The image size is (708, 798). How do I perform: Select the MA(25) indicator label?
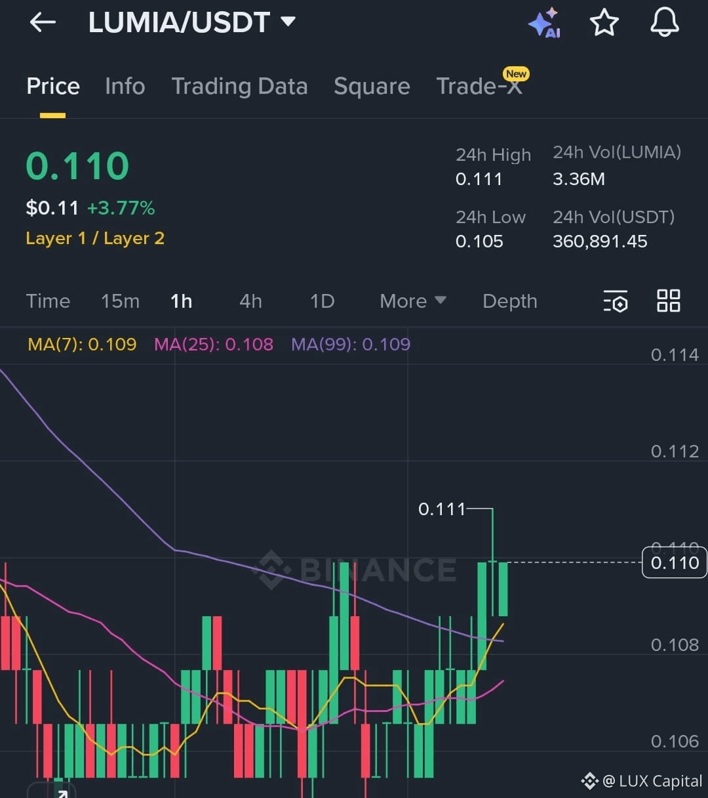(x=213, y=344)
